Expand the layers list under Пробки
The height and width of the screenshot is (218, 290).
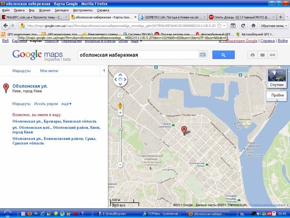(x=277, y=100)
